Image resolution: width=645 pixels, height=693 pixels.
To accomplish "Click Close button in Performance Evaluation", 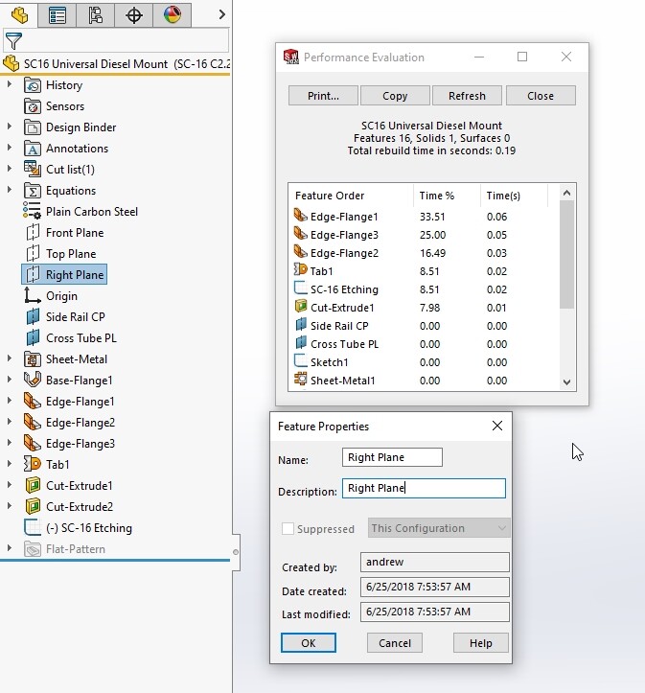I will pyautogui.click(x=541, y=96).
